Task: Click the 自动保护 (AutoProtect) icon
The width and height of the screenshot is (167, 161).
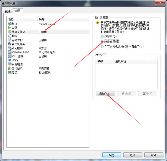Action: [x=10, y=40]
